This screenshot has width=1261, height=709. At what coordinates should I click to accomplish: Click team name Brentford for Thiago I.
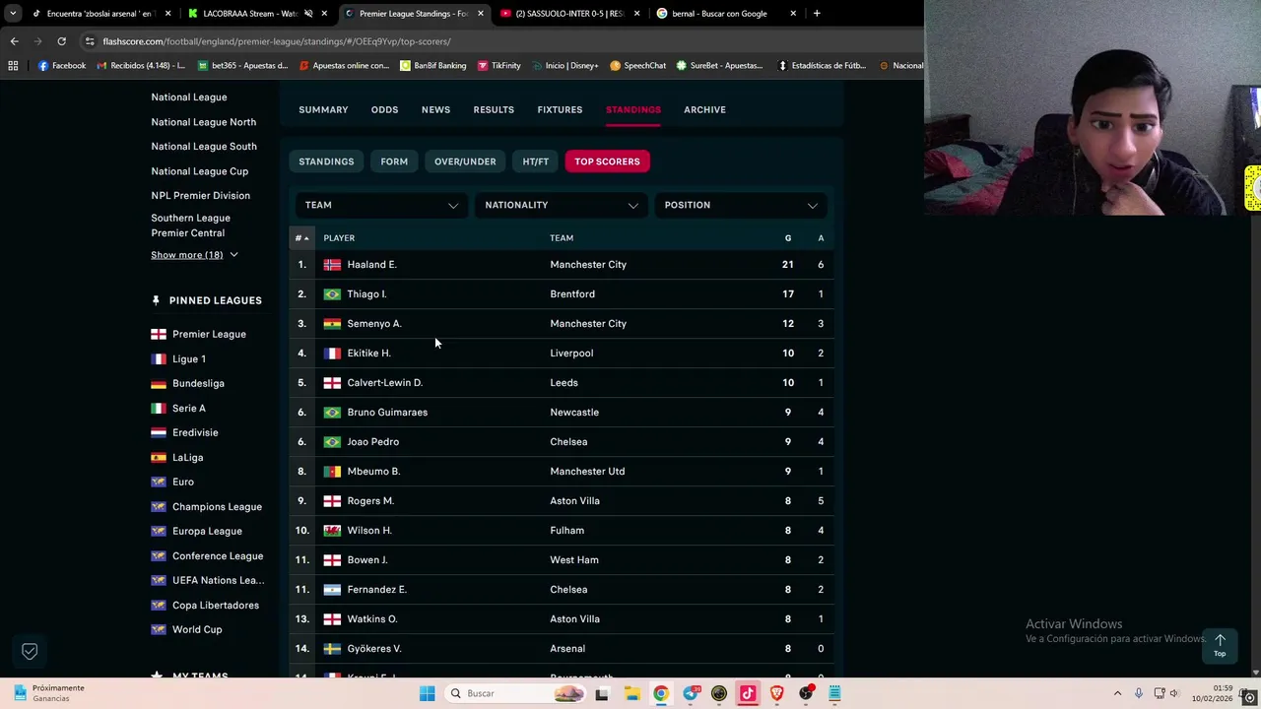(572, 294)
